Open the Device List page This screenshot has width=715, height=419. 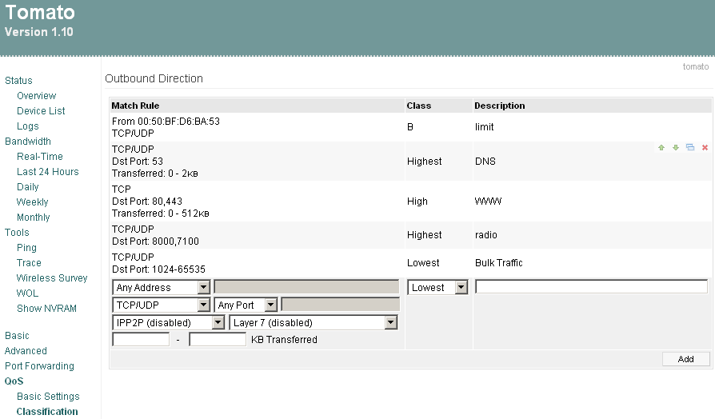41,111
